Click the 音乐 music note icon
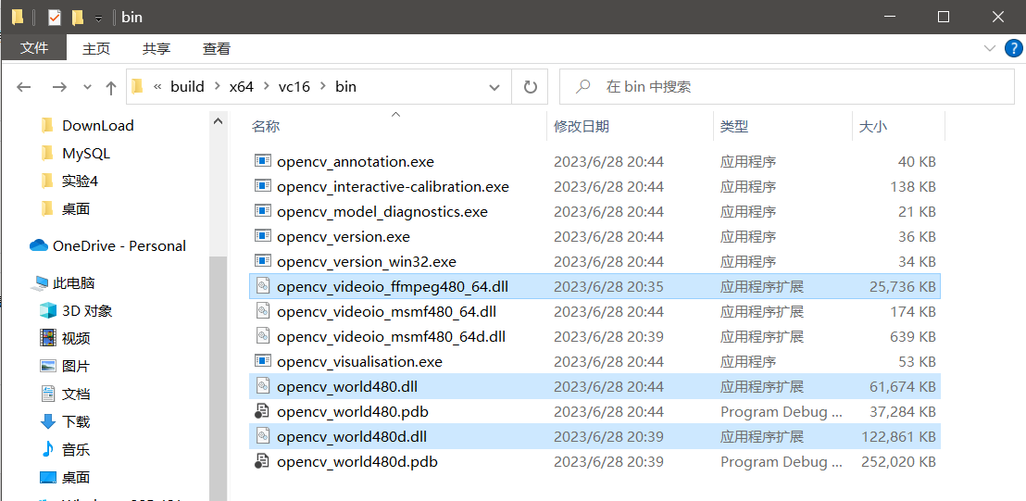The height and width of the screenshot is (501, 1026). click(x=48, y=449)
